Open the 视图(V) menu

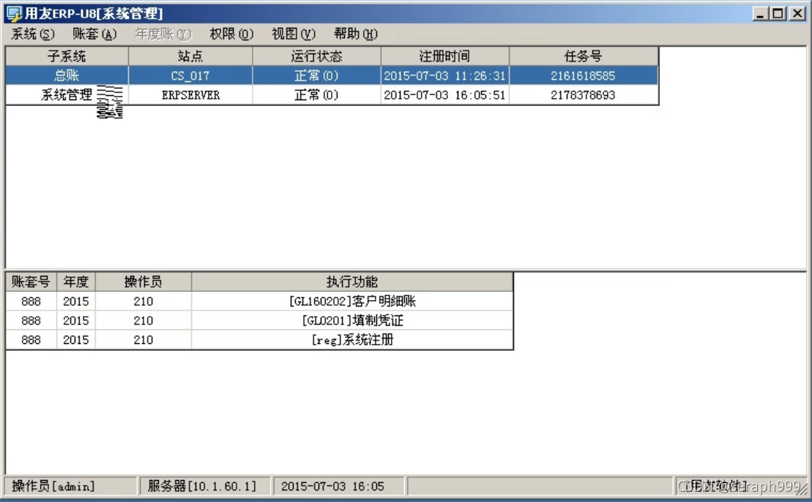pyautogui.click(x=294, y=34)
